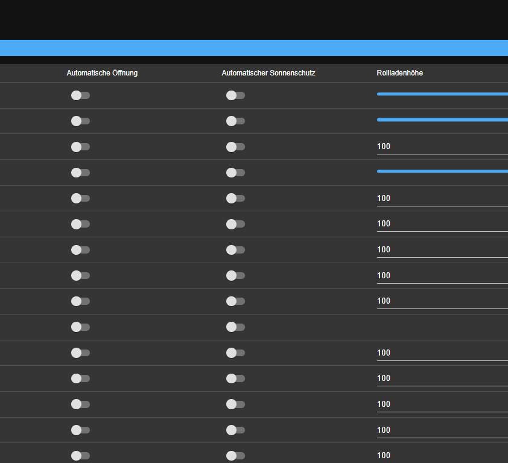The width and height of the screenshot is (508, 463).
Task: Click the Automatische Öffnung column header
Action: click(x=102, y=73)
